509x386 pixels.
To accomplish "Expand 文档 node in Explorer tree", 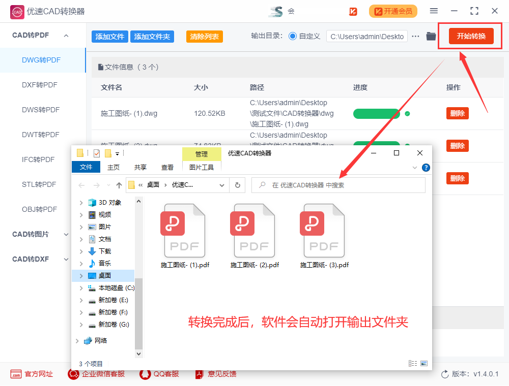I will [x=81, y=239].
